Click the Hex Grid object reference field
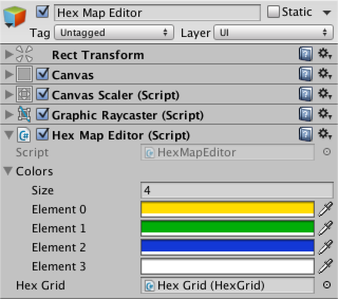Viewport: 338px width, 299px height. [x=228, y=285]
